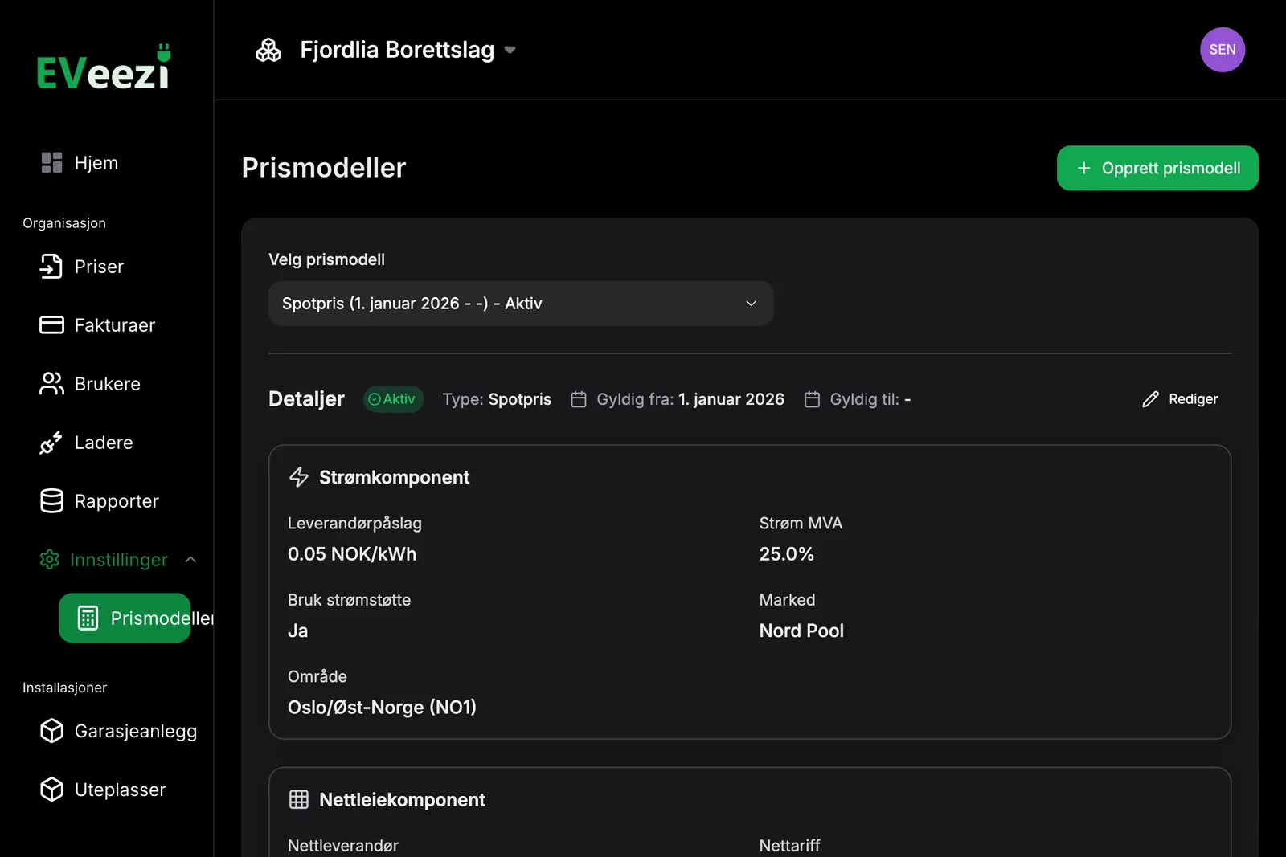Open the Velg prismodell dropdown
1286x857 pixels.
(x=521, y=304)
